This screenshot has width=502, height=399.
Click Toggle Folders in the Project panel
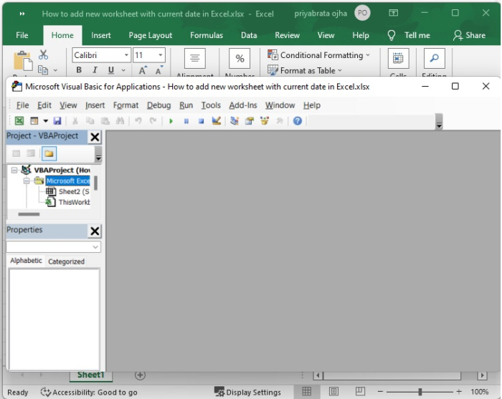(49, 153)
